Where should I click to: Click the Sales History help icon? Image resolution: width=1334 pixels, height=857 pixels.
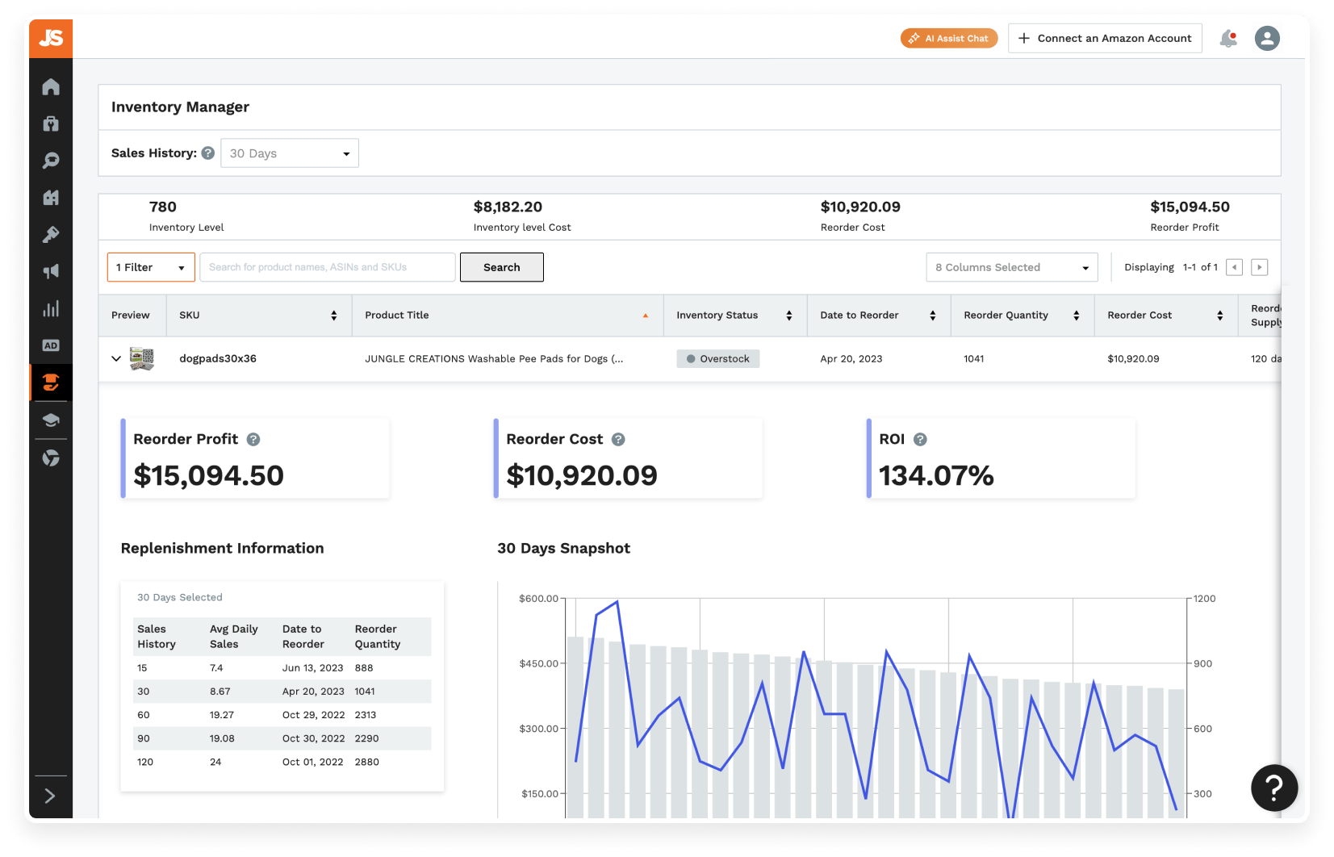tap(208, 153)
